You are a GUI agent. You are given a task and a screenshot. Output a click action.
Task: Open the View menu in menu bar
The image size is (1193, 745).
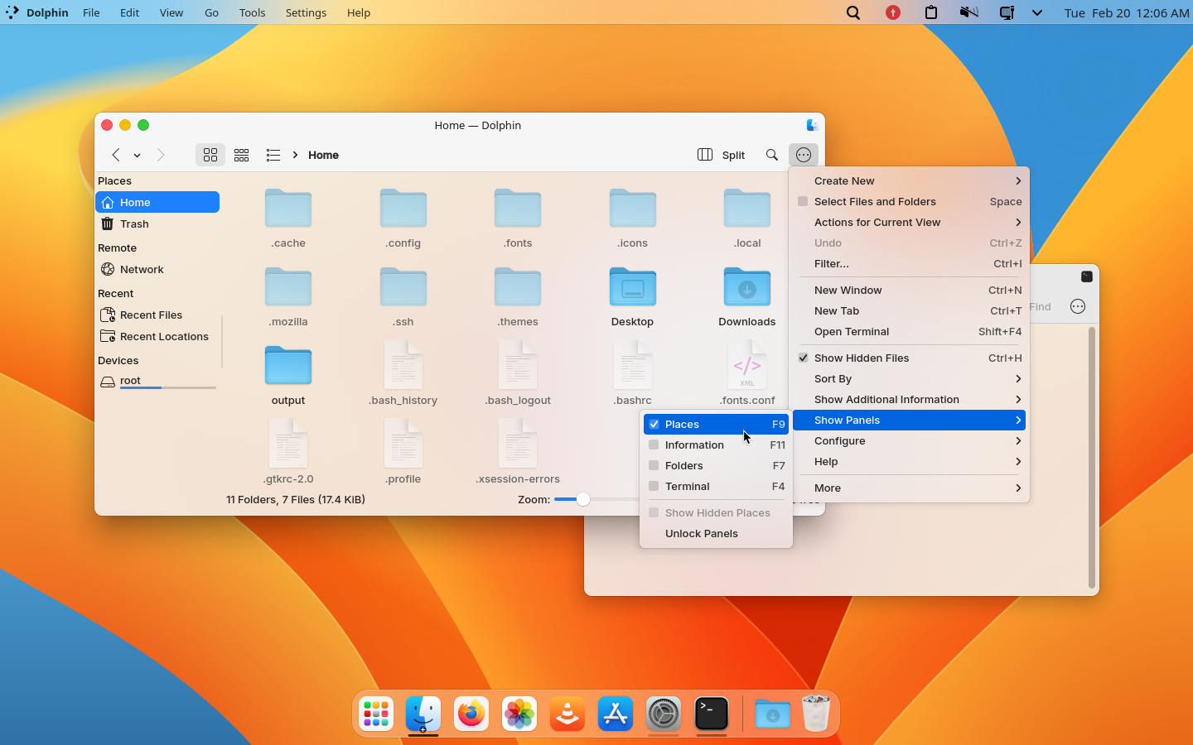pyautogui.click(x=171, y=12)
